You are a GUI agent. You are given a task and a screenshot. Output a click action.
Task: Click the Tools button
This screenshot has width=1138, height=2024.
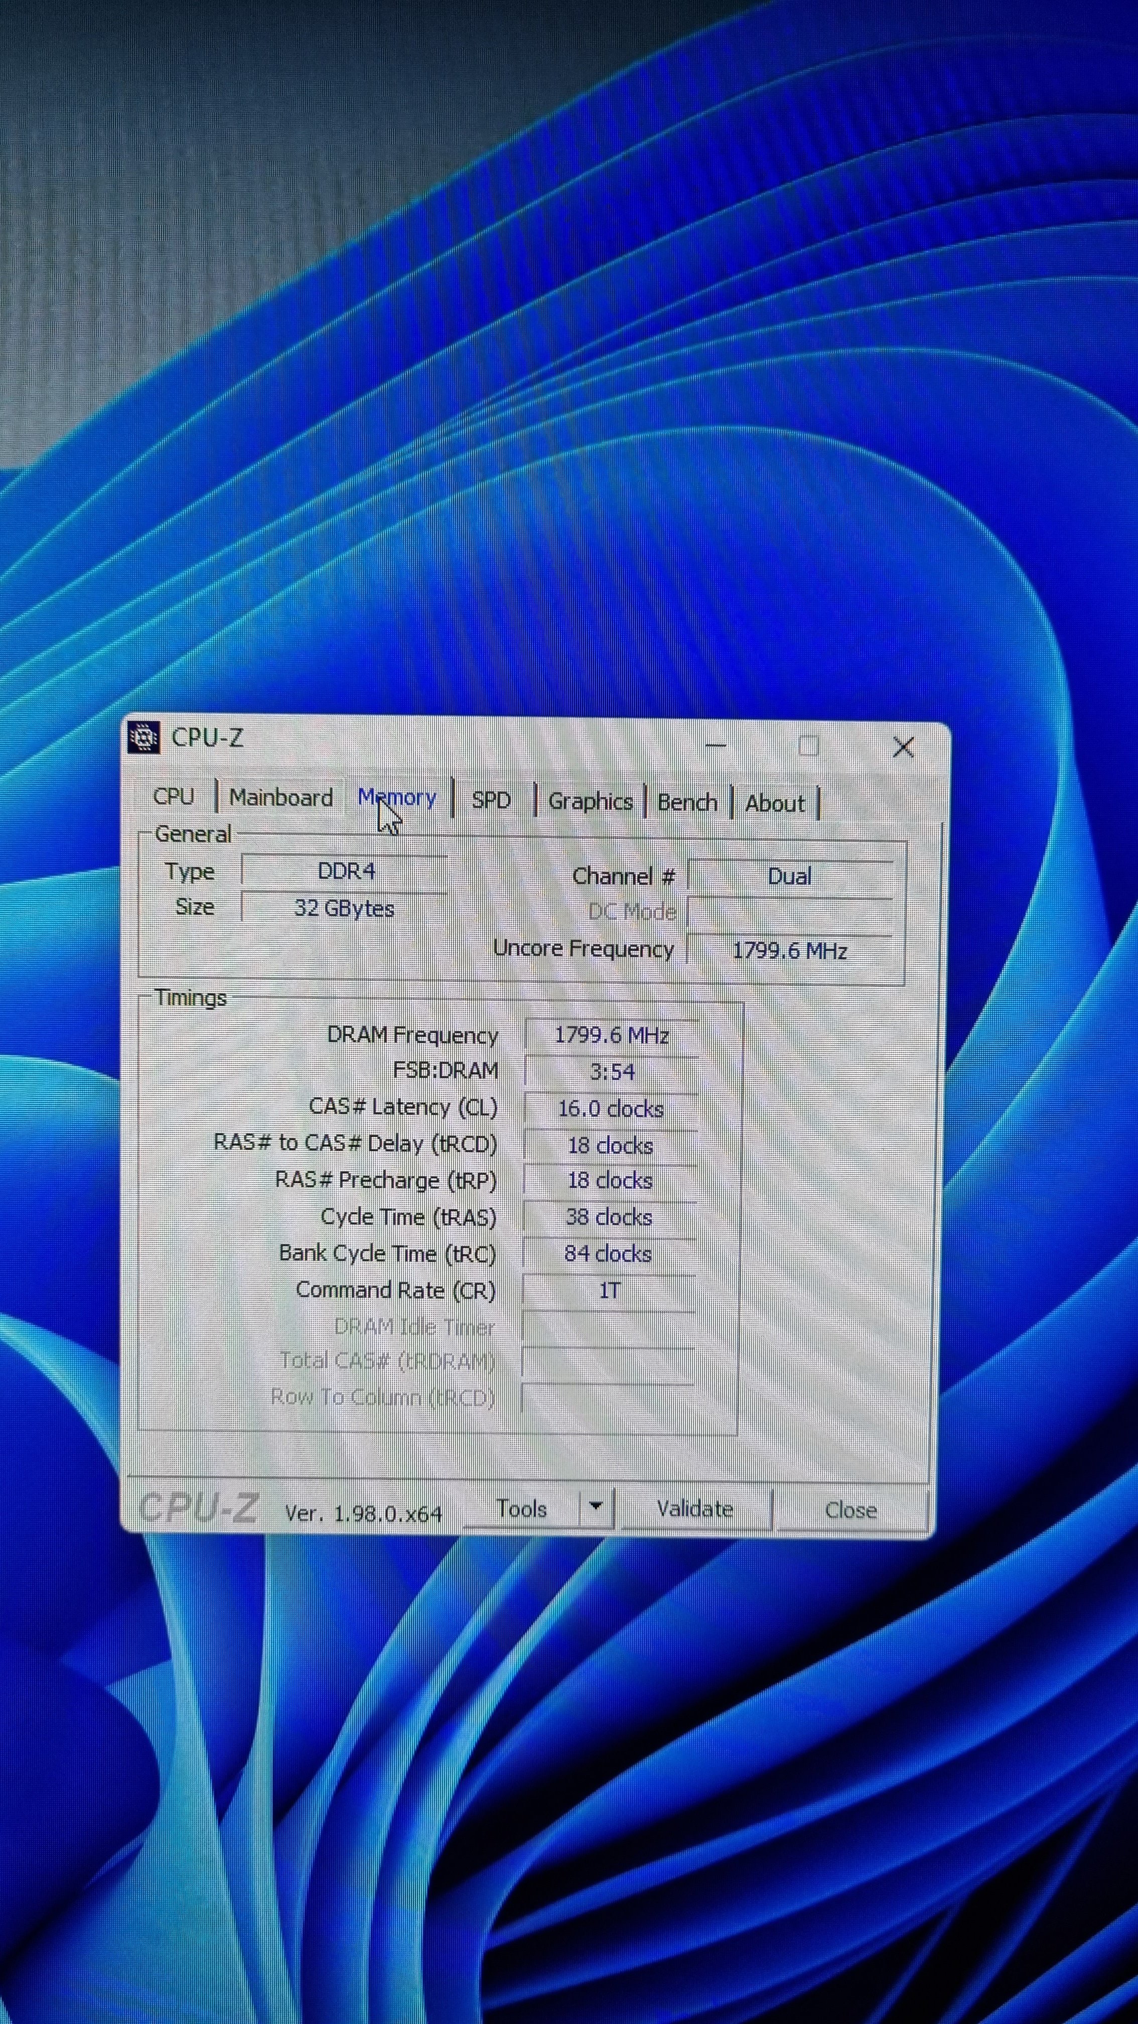point(521,1508)
